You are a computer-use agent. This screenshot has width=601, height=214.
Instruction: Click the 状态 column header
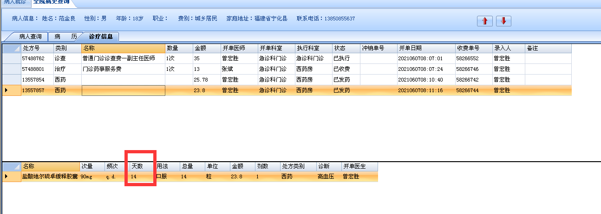point(346,48)
